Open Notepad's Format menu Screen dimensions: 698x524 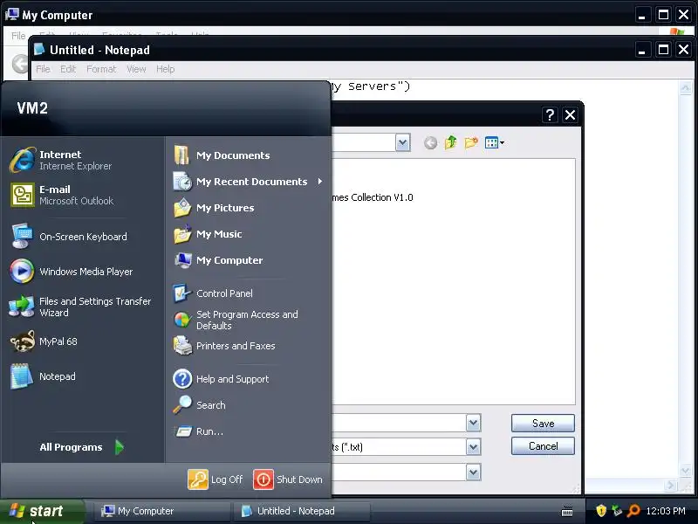[x=101, y=69]
